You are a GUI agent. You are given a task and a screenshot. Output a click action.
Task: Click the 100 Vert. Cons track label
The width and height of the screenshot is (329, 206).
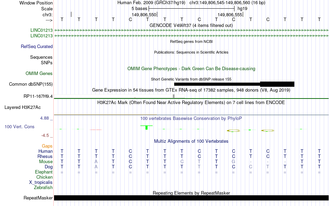[19, 127]
